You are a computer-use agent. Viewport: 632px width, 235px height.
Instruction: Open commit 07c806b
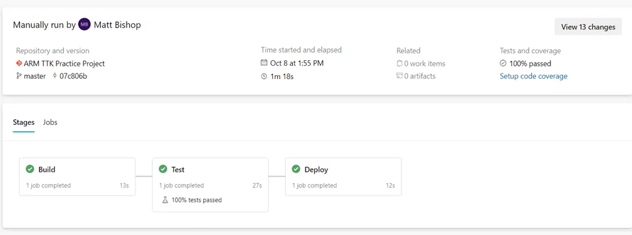click(x=73, y=76)
